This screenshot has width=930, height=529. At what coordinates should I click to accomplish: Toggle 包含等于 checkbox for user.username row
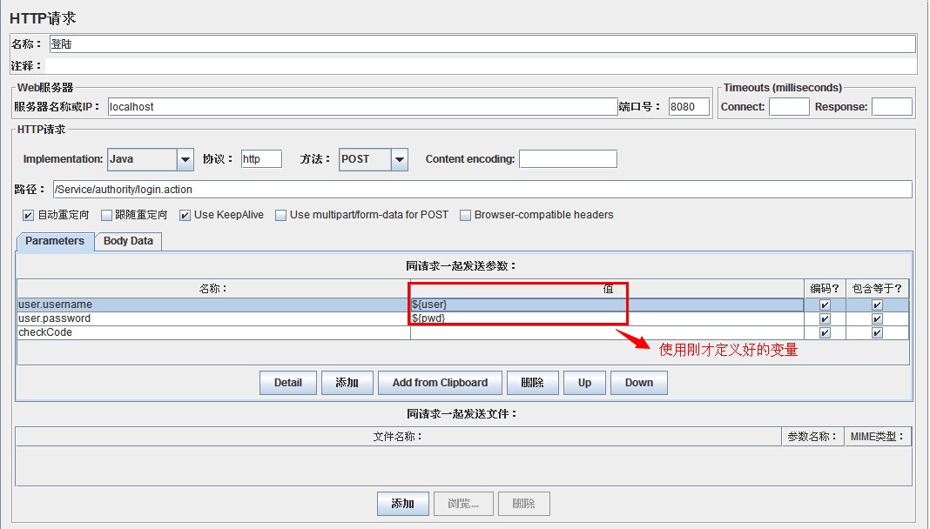(877, 305)
